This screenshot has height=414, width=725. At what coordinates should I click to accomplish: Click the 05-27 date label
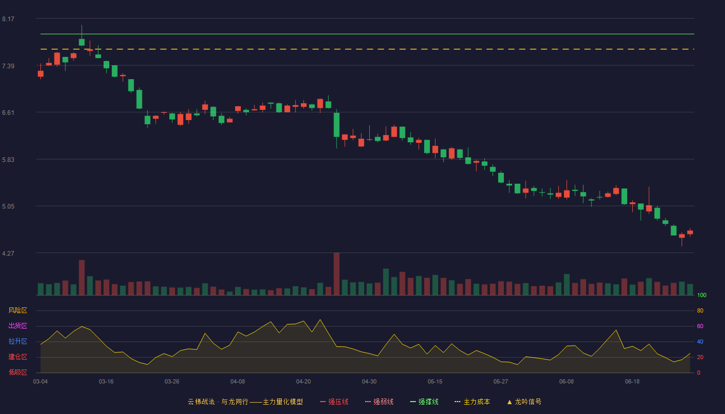coord(501,381)
